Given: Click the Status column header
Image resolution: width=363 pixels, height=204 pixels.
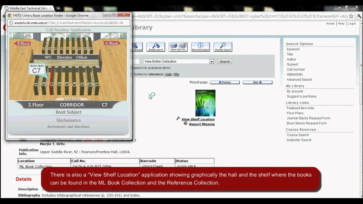Looking at the screenshot, I should [x=195, y=161].
